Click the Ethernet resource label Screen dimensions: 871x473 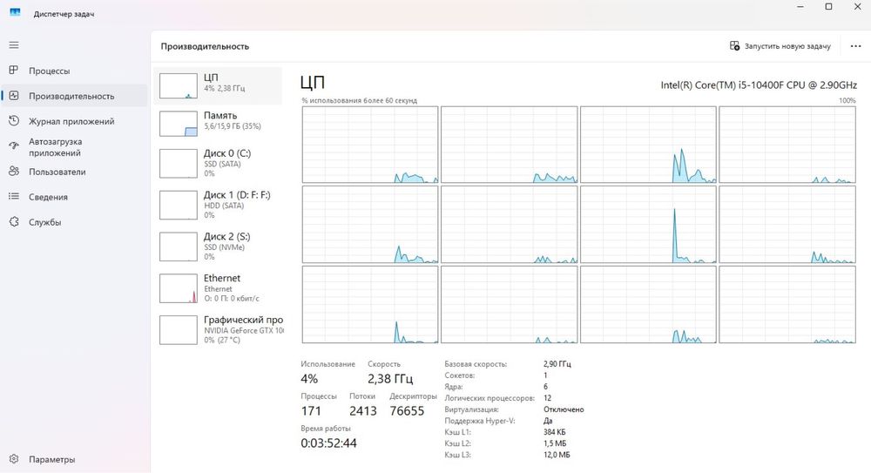click(x=221, y=278)
